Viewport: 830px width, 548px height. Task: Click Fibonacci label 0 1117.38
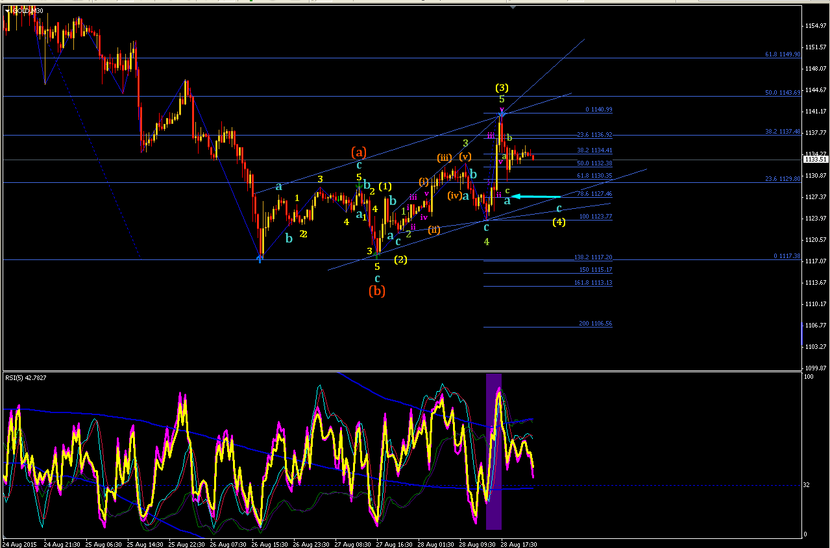pyautogui.click(x=787, y=256)
